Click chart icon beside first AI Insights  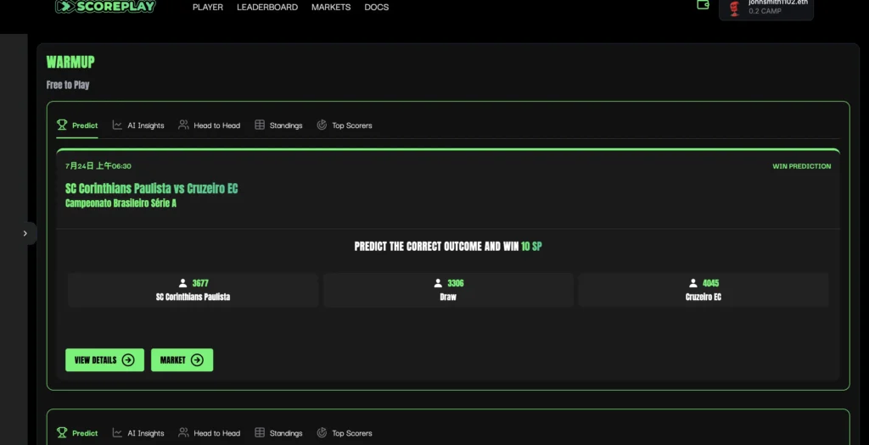coord(117,125)
